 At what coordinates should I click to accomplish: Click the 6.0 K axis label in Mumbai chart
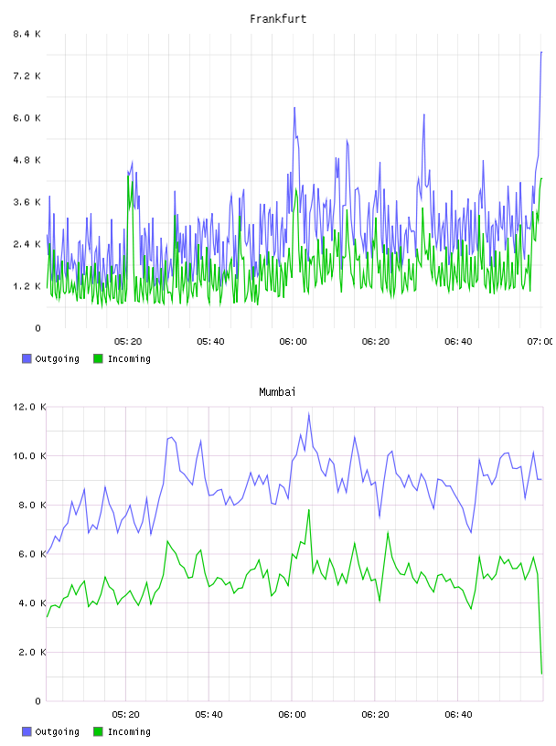tap(32, 554)
